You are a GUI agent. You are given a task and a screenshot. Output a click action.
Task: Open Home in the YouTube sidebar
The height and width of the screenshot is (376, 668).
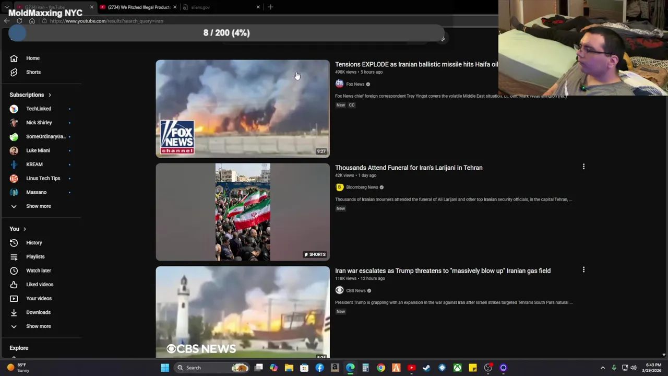click(x=32, y=58)
